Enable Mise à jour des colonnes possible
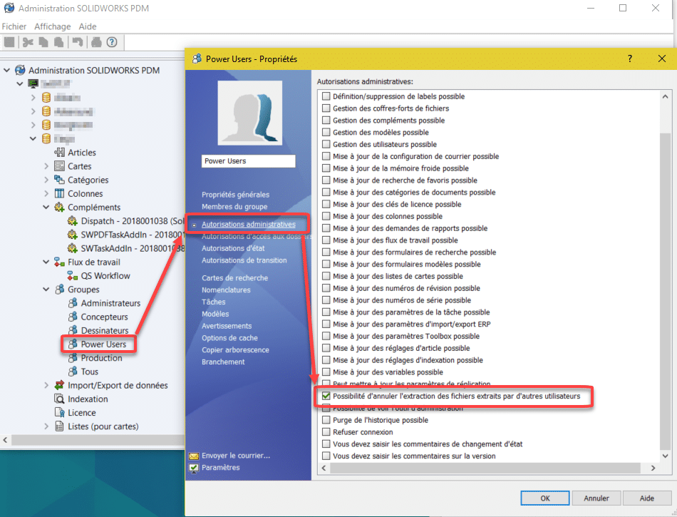 point(326,216)
